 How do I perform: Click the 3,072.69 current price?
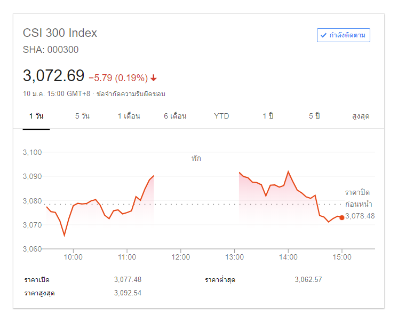tap(53, 76)
